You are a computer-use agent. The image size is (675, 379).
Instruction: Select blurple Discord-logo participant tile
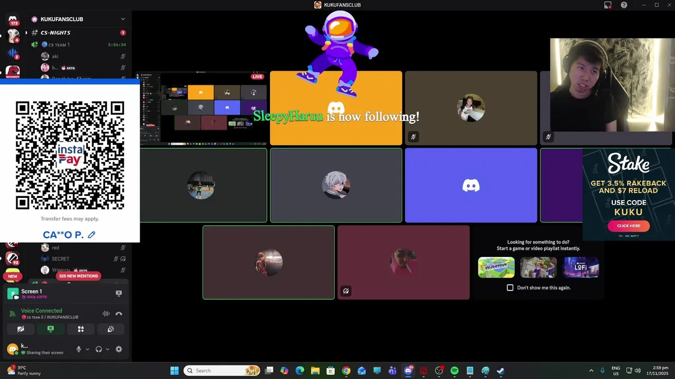471,185
